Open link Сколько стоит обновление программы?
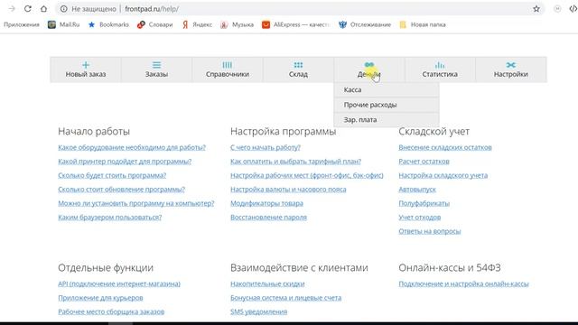 click(121, 190)
